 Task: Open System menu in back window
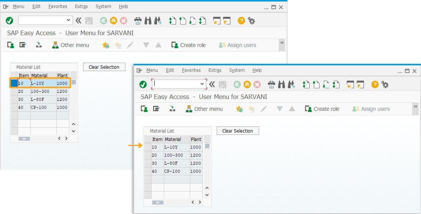coord(103,6)
